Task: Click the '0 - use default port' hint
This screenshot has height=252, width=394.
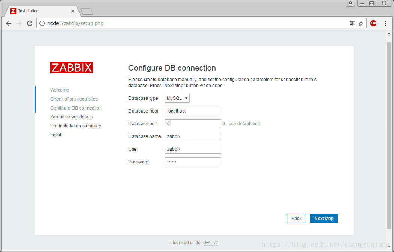Action: tap(242, 124)
